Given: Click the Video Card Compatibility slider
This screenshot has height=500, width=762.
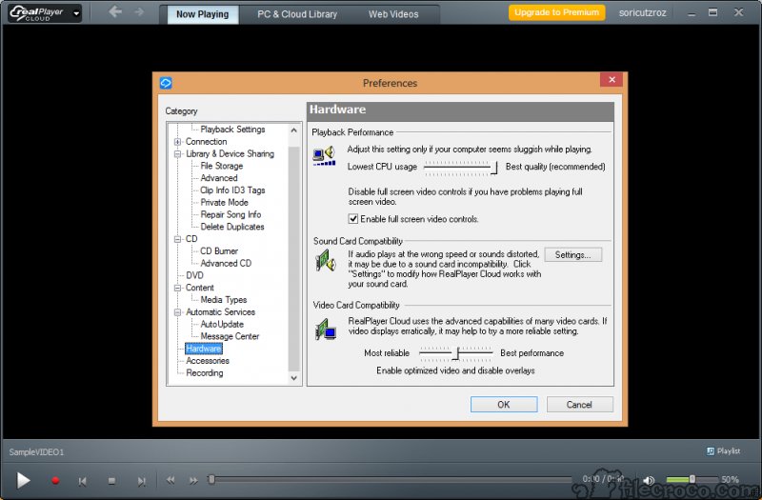Looking at the screenshot, I should tap(456, 353).
